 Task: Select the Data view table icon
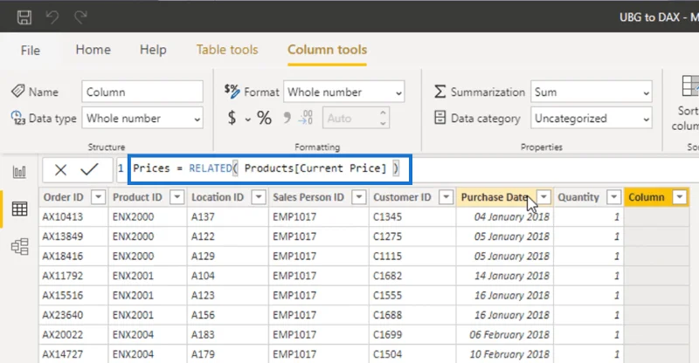19,209
